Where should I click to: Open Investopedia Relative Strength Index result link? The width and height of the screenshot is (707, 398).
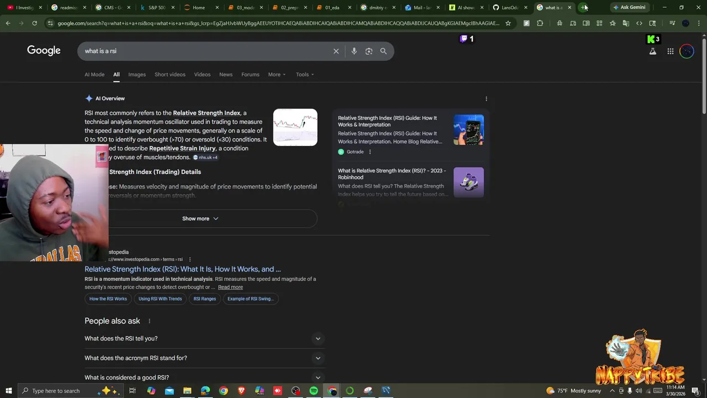(183, 269)
